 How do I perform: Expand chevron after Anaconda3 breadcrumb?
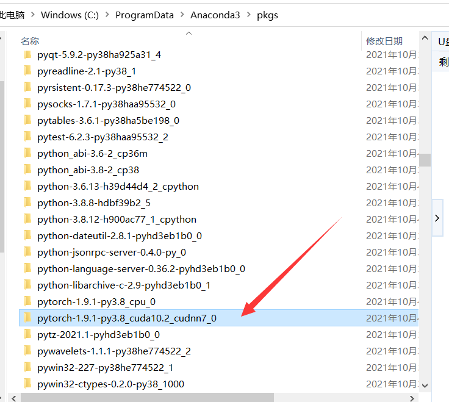pos(248,15)
